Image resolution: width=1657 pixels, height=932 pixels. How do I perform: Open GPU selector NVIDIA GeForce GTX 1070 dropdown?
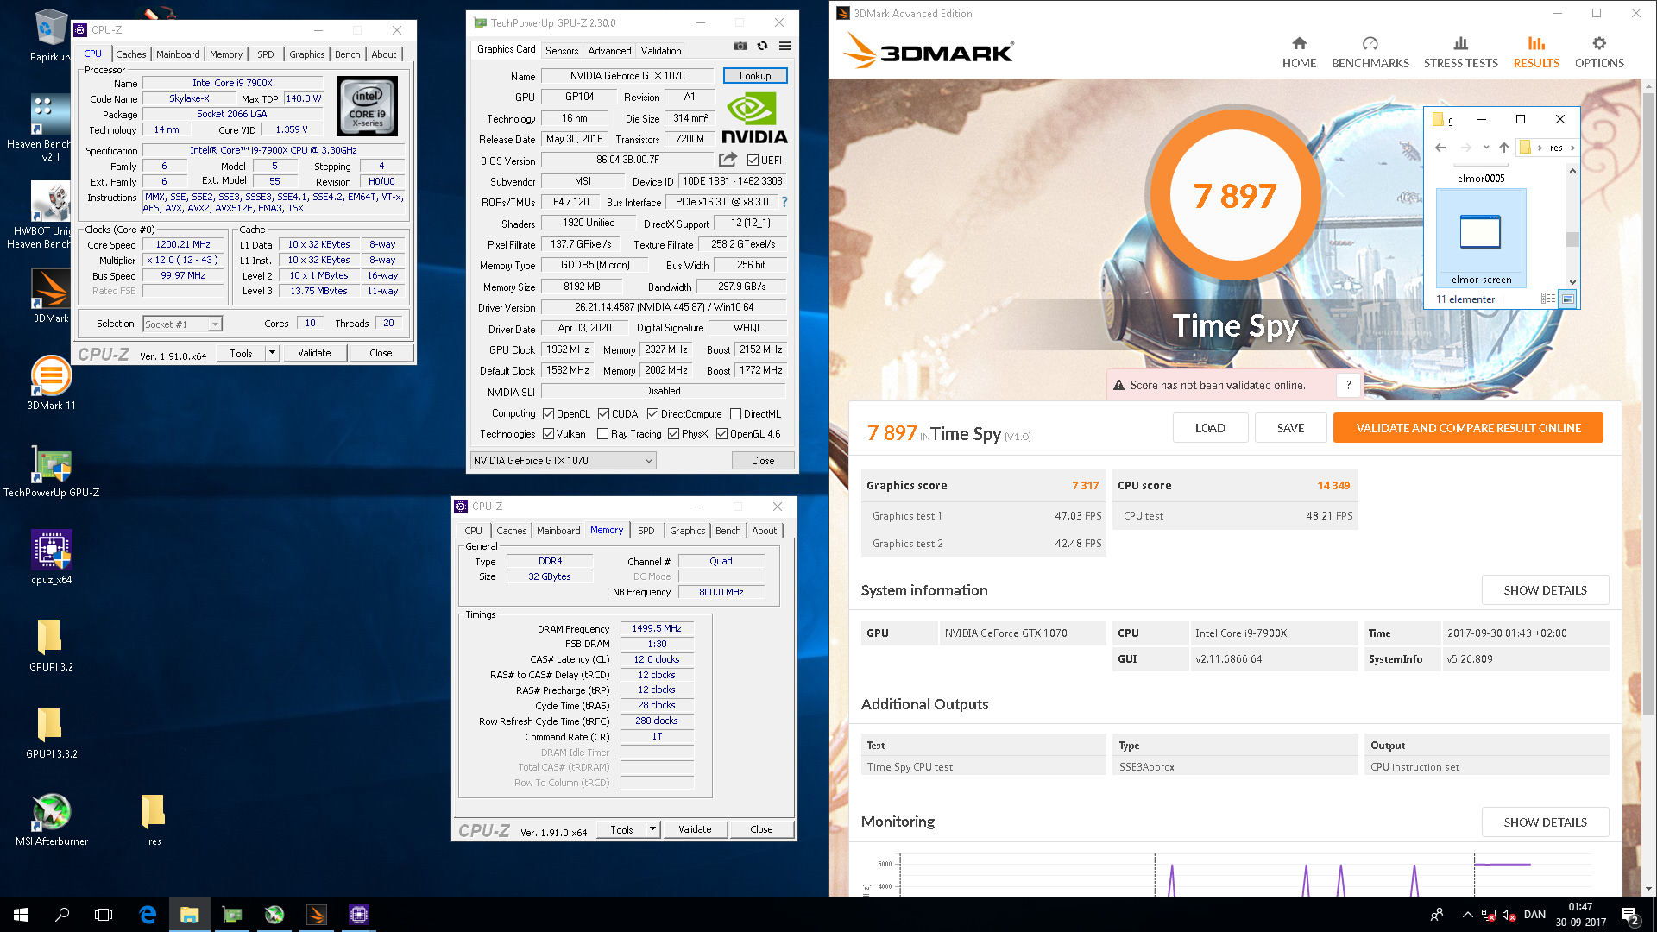[x=563, y=461]
